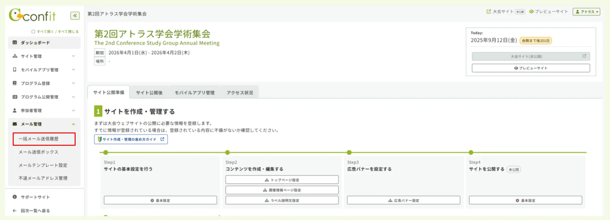
Task: Click the Step1 基本設定 button
Action: click(x=160, y=200)
